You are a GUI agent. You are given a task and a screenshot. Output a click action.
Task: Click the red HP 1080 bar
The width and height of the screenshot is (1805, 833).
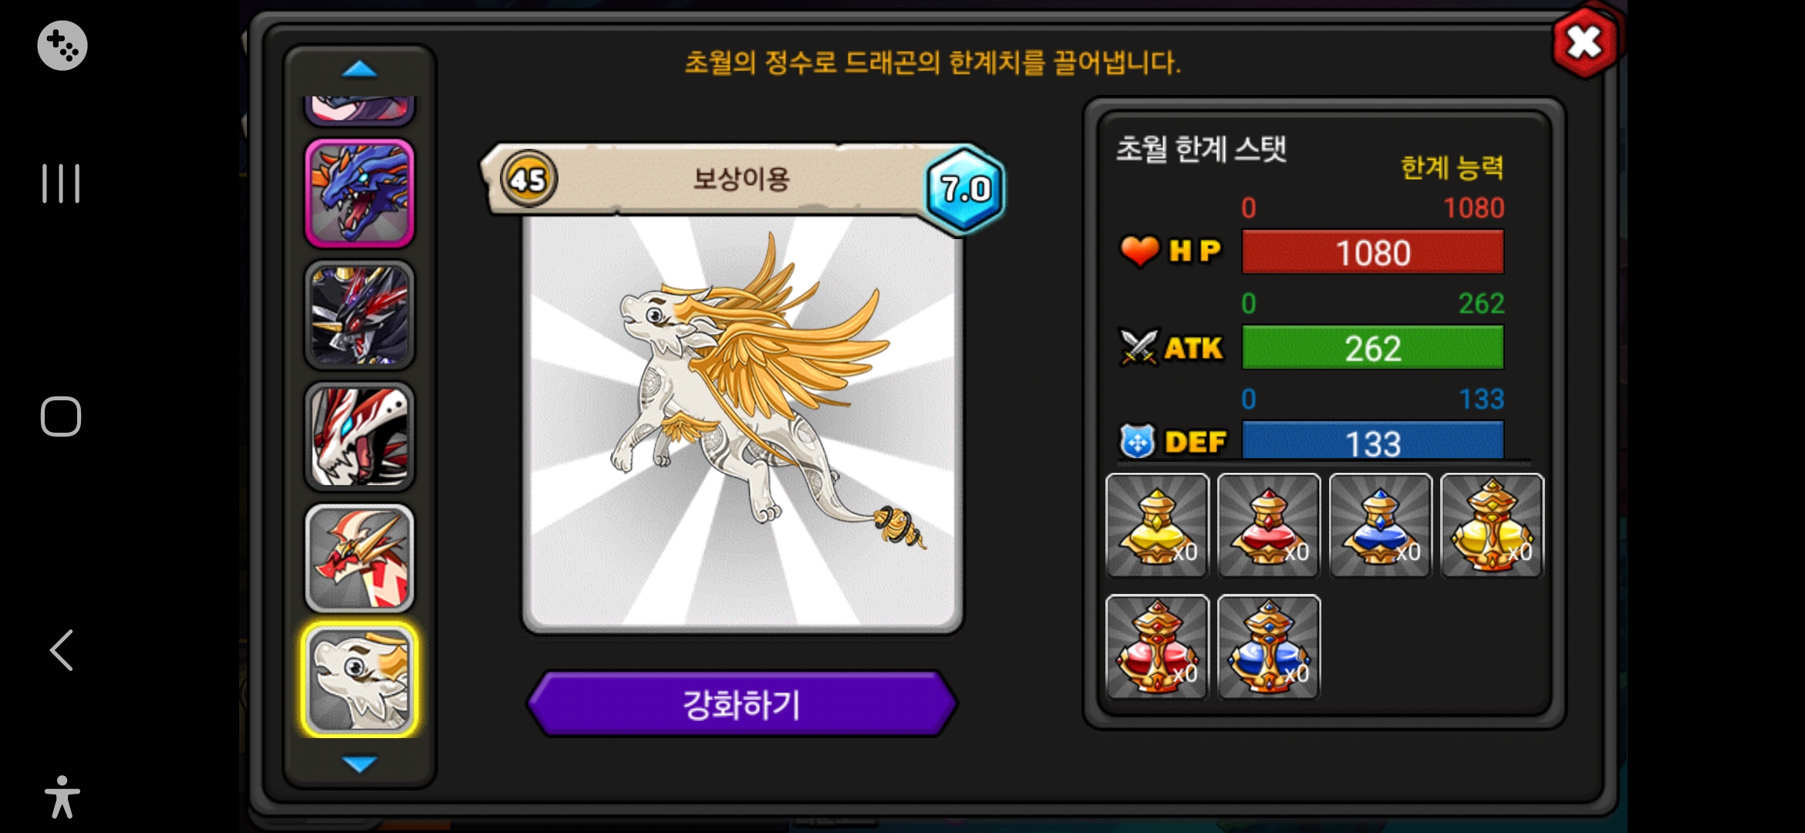coord(1373,252)
